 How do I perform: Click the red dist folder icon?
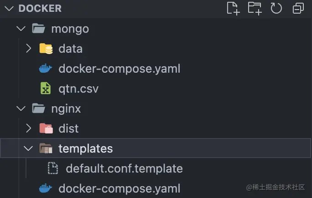coord(46,128)
